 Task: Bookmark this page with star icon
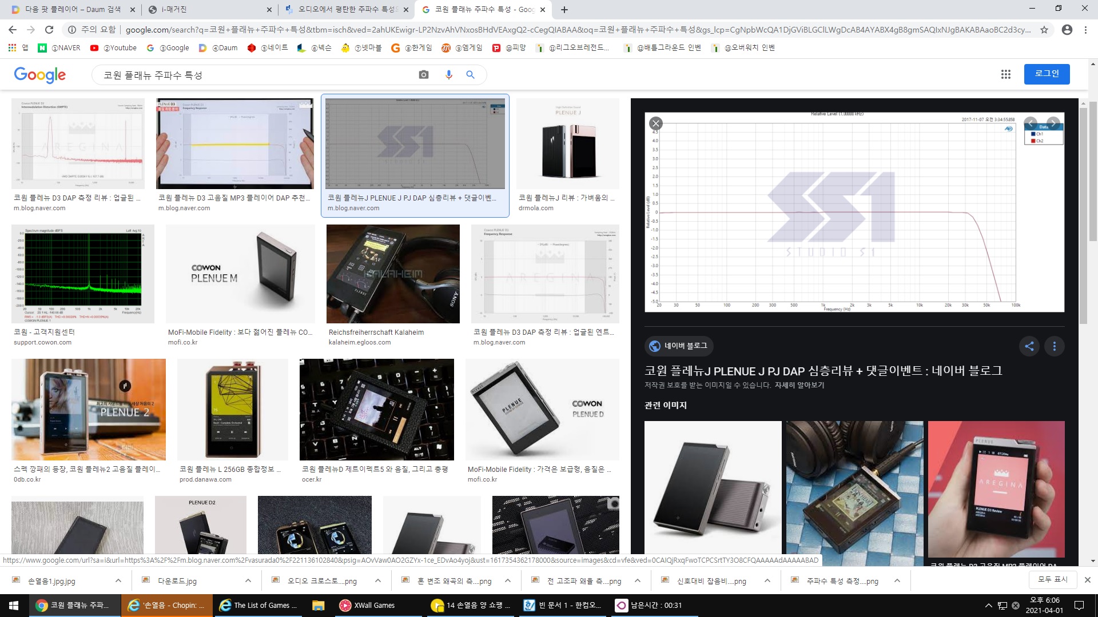point(1044,30)
